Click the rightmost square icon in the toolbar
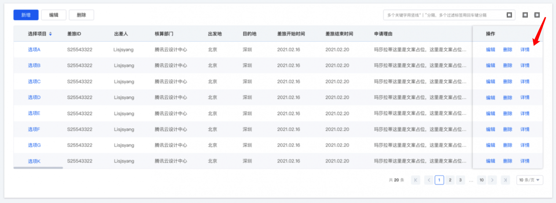 click(x=537, y=15)
